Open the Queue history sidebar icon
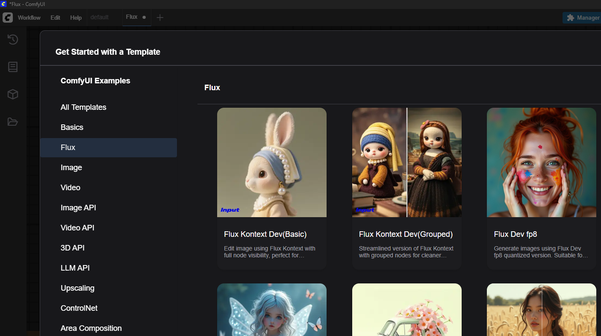601x336 pixels. pyautogui.click(x=13, y=40)
